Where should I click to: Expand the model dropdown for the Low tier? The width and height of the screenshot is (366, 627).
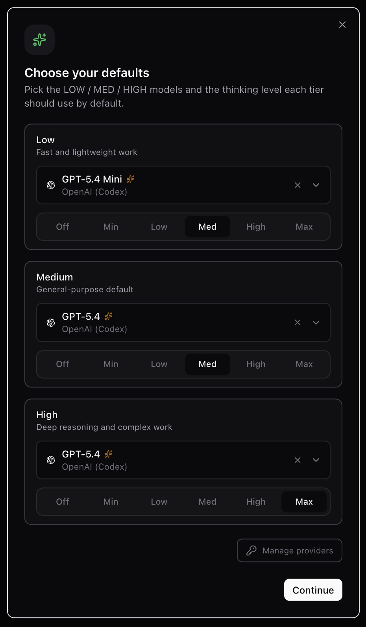point(316,185)
